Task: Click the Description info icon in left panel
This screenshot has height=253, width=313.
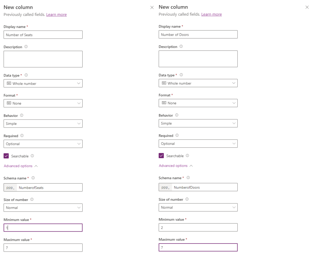Action: pyautogui.click(x=26, y=47)
